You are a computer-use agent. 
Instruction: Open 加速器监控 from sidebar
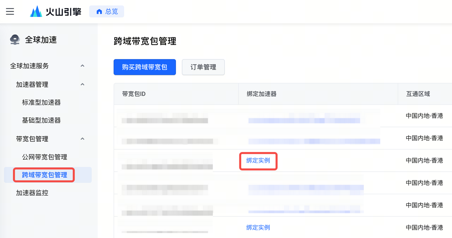click(32, 193)
